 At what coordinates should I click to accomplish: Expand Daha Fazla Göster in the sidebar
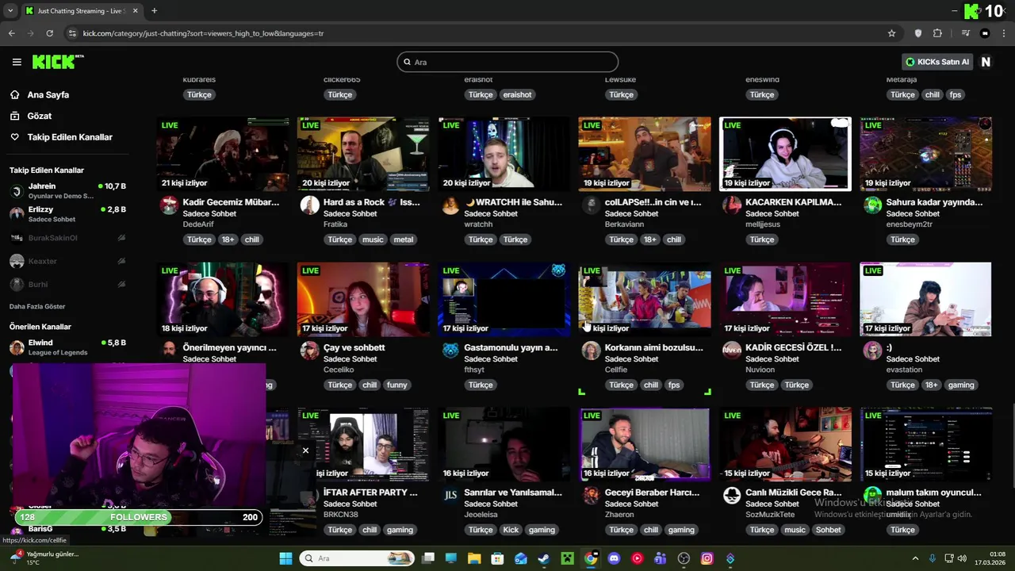click(37, 306)
